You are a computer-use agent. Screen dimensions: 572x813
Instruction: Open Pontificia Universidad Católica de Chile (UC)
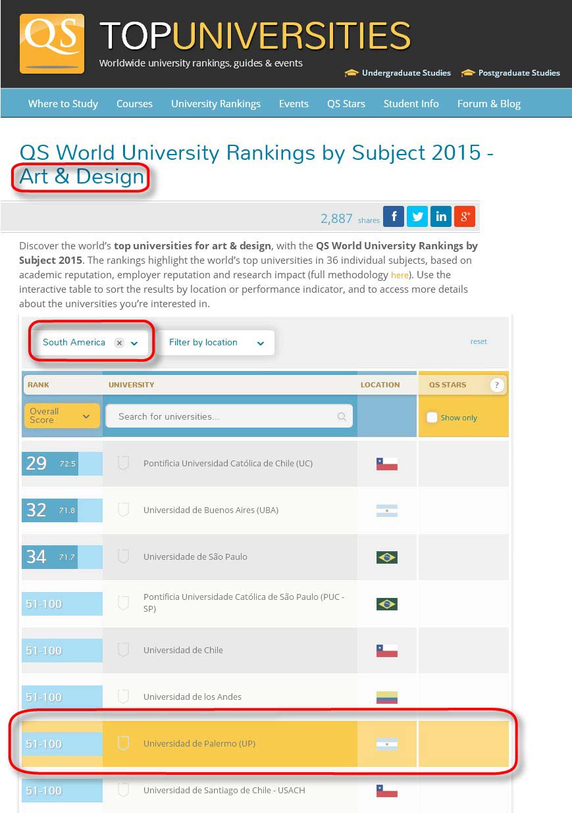tap(228, 463)
